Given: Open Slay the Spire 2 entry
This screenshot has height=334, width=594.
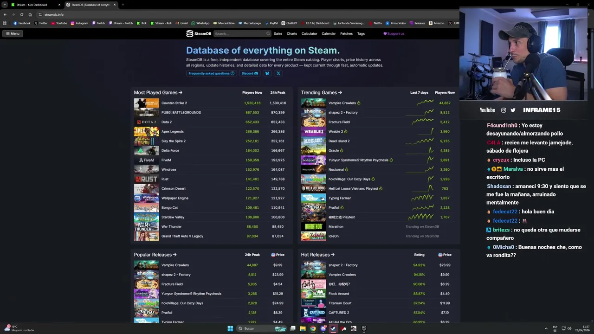Looking at the screenshot, I should 174,141.
